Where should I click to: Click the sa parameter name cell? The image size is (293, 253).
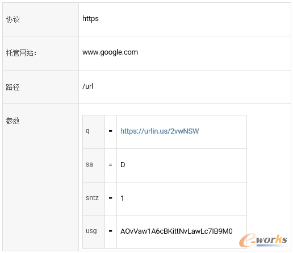pyautogui.click(x=94, y=165)
